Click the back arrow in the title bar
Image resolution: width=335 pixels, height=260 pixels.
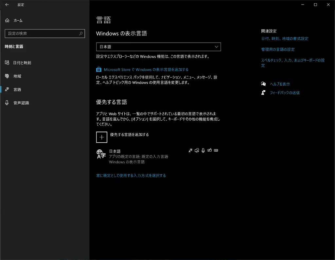[7, 5]
